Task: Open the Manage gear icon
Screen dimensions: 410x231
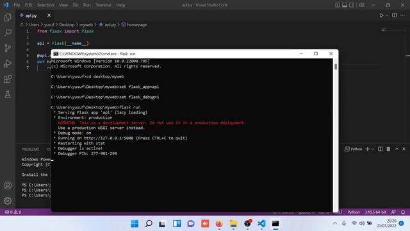Action: 8,201
